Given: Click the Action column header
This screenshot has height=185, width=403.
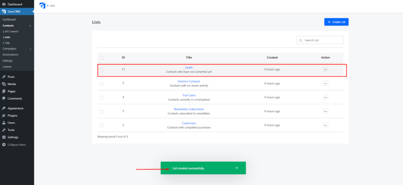Looking at the screenshot, I should point(325,58).
